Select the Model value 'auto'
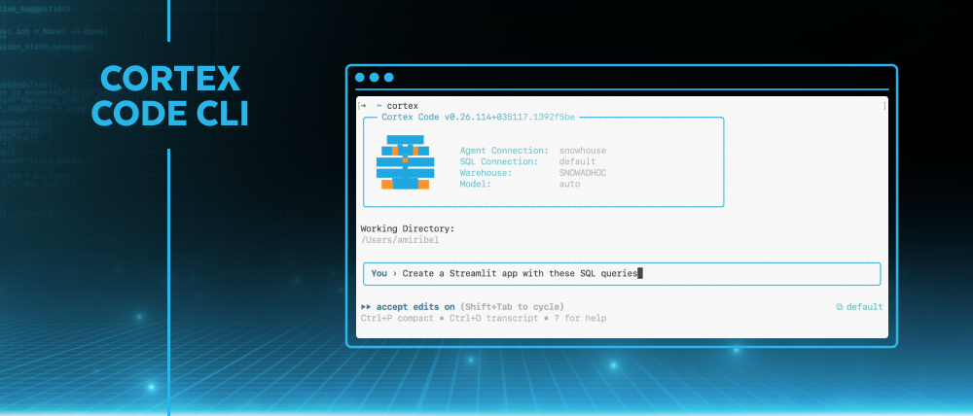Image resolution: width=973 pixels, height=416 pixels. point(569,183)
